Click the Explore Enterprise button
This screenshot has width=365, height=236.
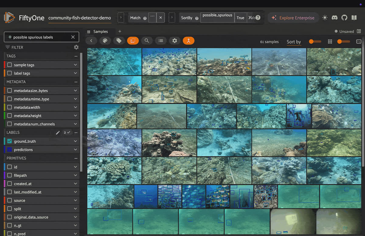(x=293, y=18)
